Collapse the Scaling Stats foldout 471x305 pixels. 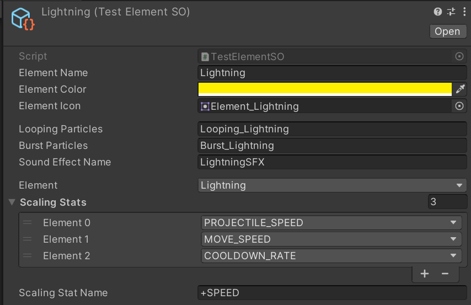coord(12,202)
